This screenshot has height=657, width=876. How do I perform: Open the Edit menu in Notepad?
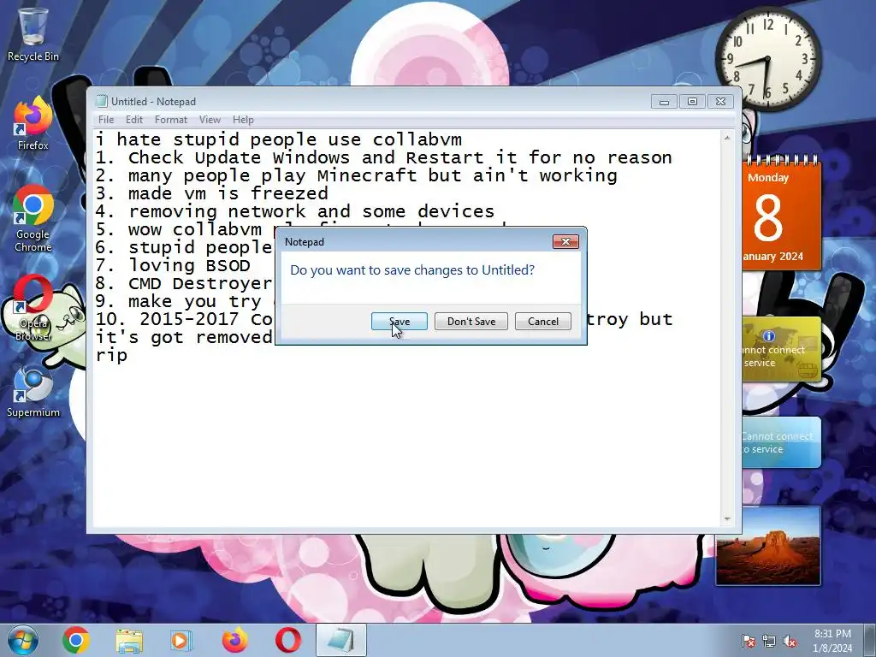(x=134, y=120)
